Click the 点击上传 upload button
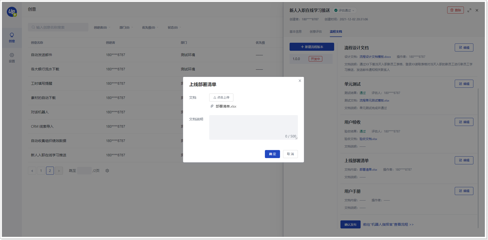 click(x=221, y=98)
